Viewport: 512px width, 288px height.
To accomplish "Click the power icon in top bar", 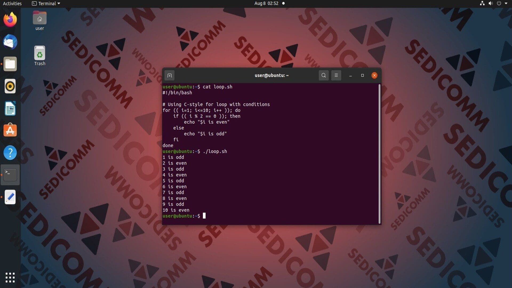I will click(499, 3).
